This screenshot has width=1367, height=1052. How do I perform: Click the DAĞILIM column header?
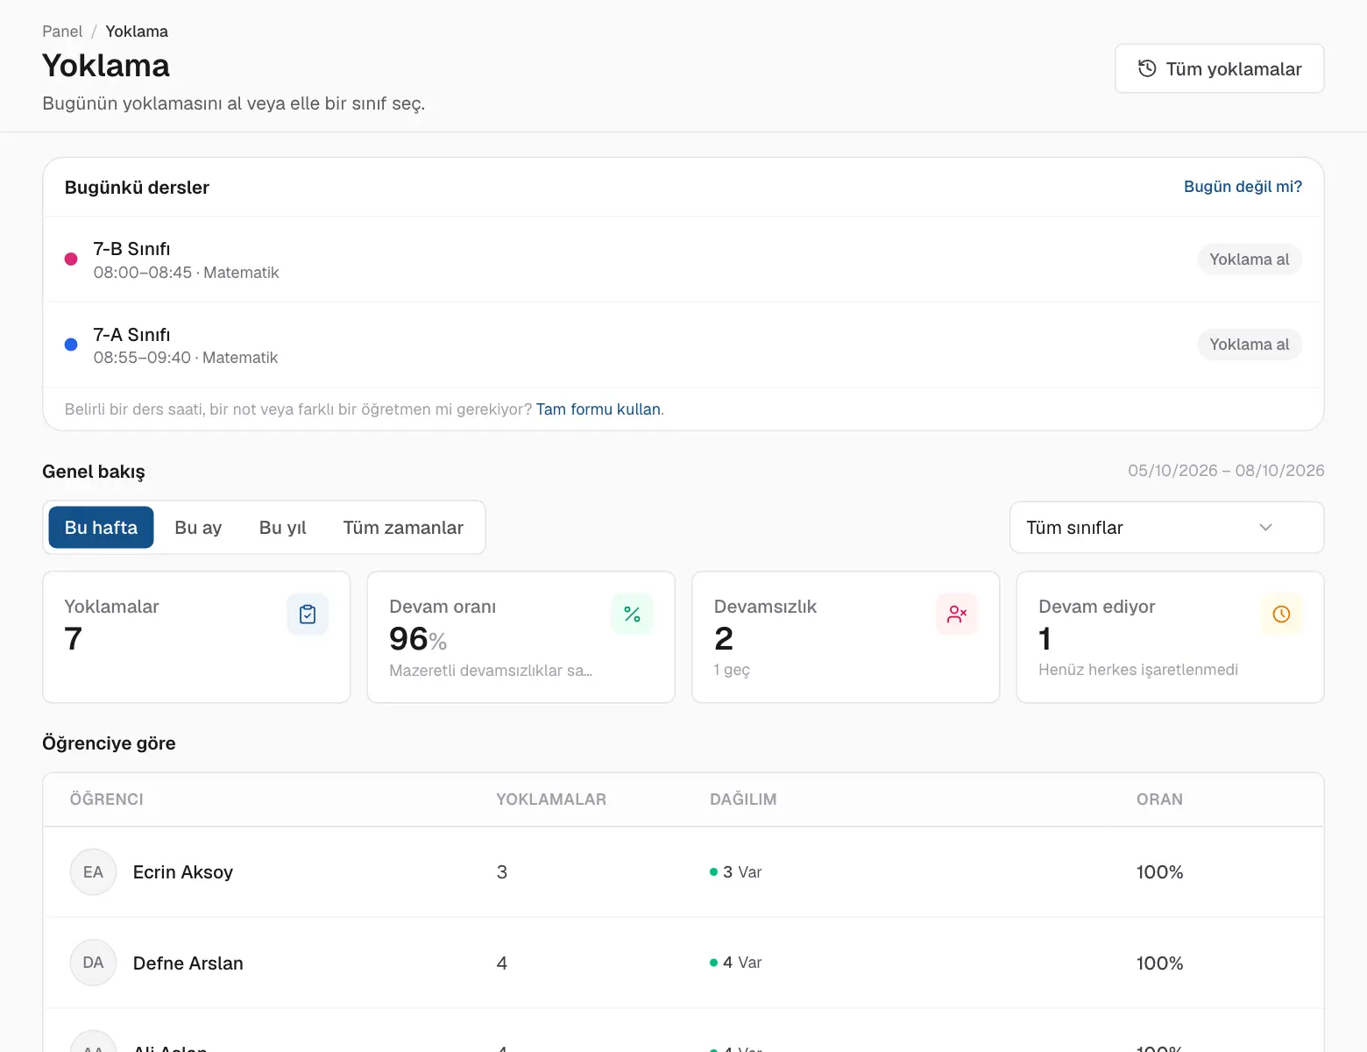coord(743,800)
